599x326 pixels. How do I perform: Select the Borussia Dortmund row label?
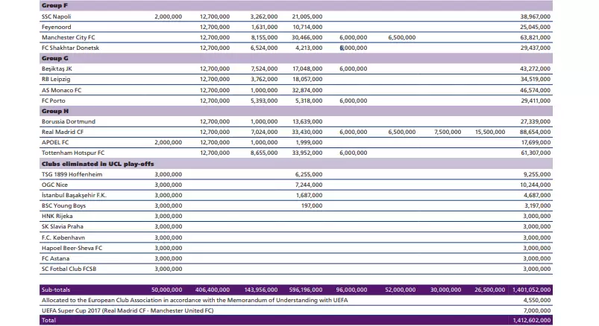(x=69, y=121)
